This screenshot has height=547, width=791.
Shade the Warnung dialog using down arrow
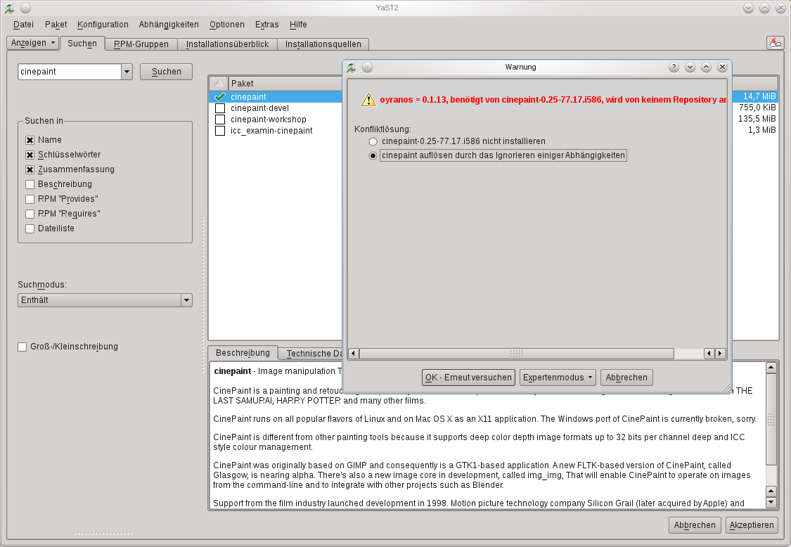[690, 67]
